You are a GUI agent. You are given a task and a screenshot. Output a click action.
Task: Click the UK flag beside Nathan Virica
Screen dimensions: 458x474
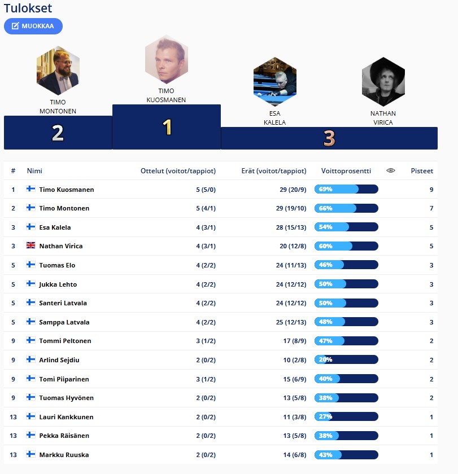coord(31,246)
